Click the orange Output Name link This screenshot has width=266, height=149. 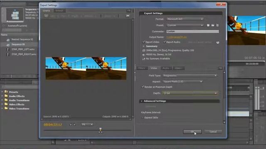[177, 37]
